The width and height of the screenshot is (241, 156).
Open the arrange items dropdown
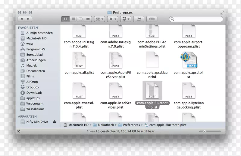click(99, 19)
